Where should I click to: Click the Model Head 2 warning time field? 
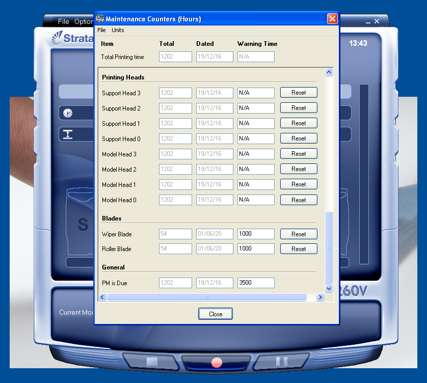256,169
